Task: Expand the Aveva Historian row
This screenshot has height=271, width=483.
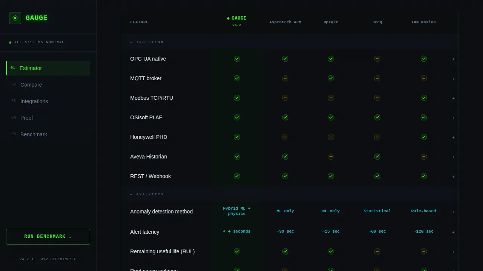Action: point(453,157)
